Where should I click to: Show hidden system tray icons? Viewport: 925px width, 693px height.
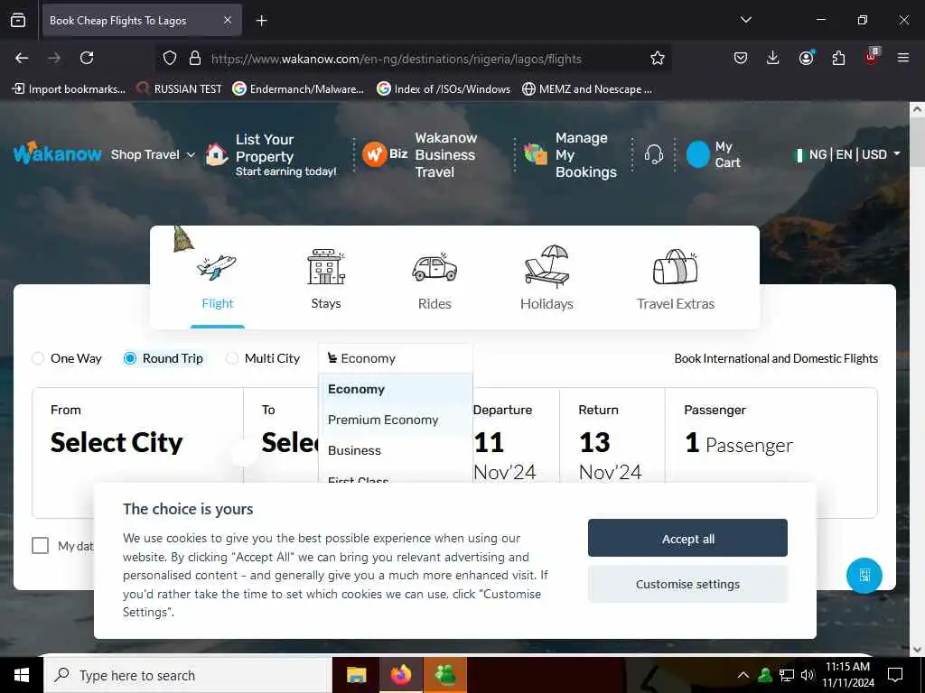coord(743,675)
